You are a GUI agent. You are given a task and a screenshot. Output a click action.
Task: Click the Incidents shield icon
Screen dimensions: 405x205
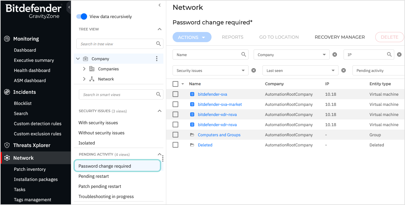[7, 92]
